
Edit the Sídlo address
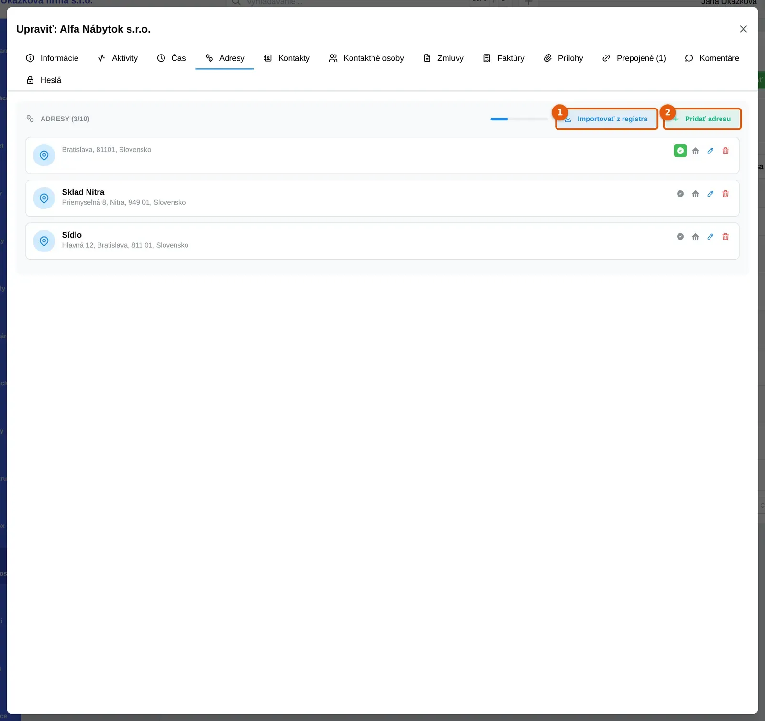(710, 237)
